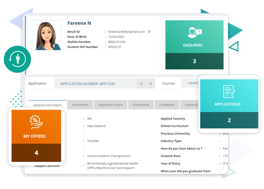Switch to the Documents tab
The image size is (264, 189).
80,105
